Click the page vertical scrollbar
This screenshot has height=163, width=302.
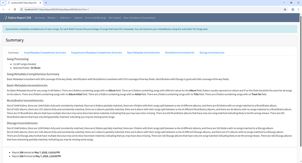(x=301, y=81)
